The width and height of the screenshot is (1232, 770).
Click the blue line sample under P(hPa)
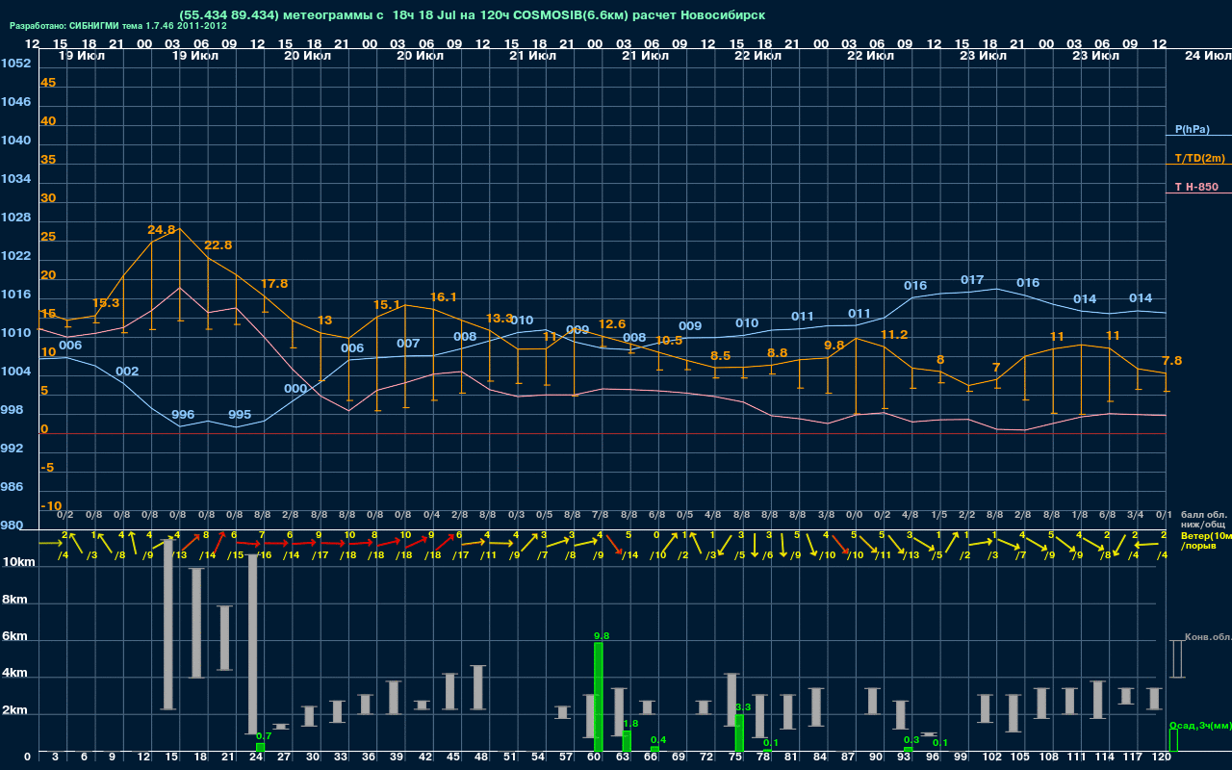(1198, 136)
